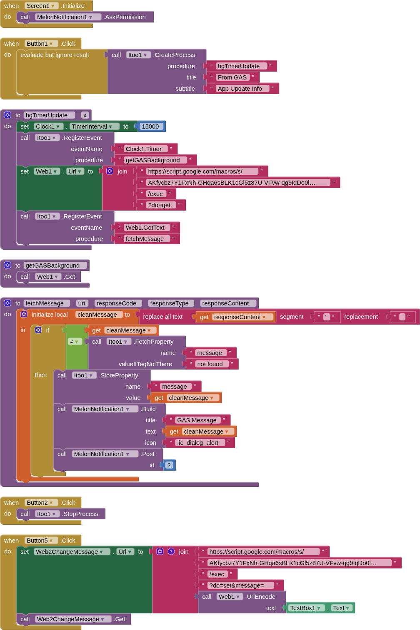Open the if block mutator gear
This screenshot has width=420, height=630.
(x=38, y=330)
